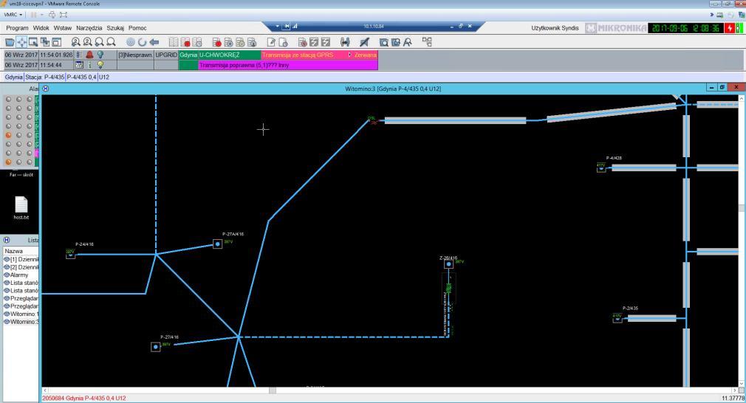Click P-4/435 0,4 breadcrumb segment

pos(81,77)
